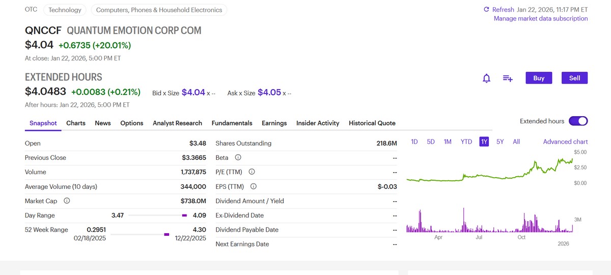Open Manage market data subscription link

(x=541, y=19)
